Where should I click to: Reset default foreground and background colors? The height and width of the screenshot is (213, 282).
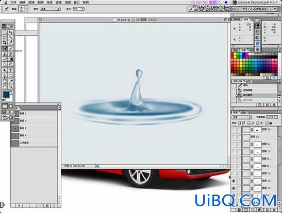coord(4,100)
